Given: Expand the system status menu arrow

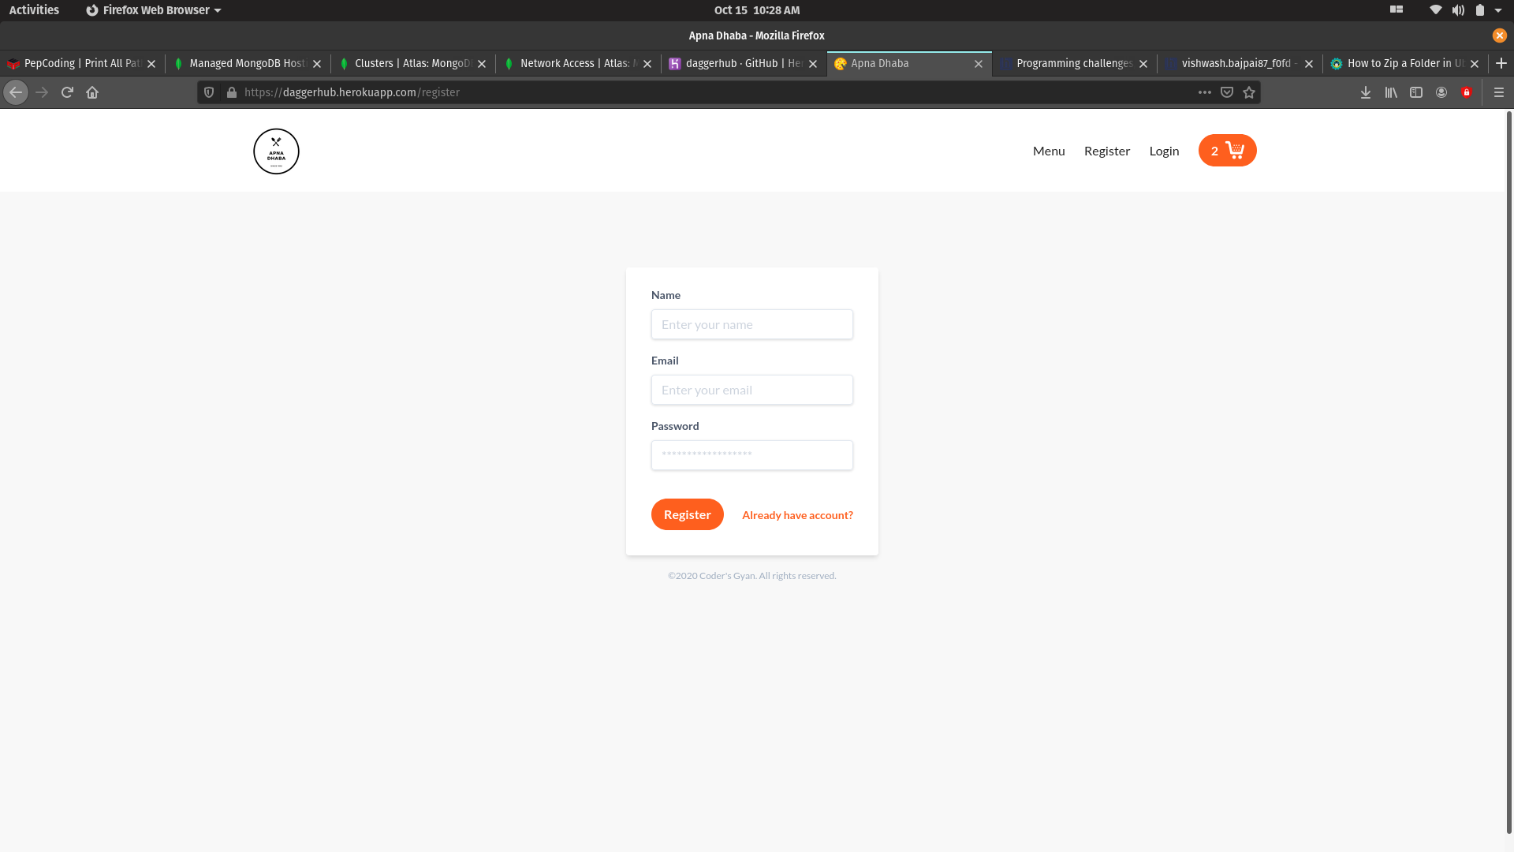Looking at the screenshot, I should tap(1498, 10).
